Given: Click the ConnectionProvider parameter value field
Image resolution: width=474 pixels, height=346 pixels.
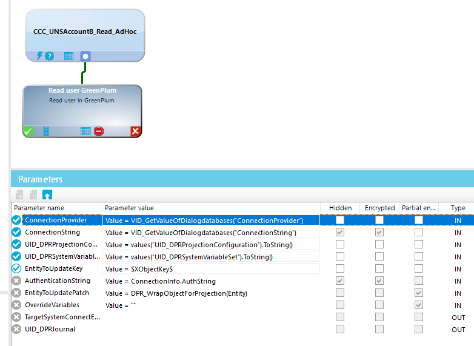Looking at the screenshot, I should (x=211, y=221).
